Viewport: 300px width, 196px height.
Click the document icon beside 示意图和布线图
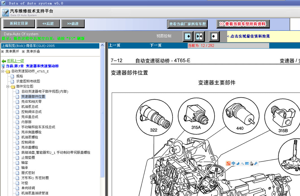12,81
